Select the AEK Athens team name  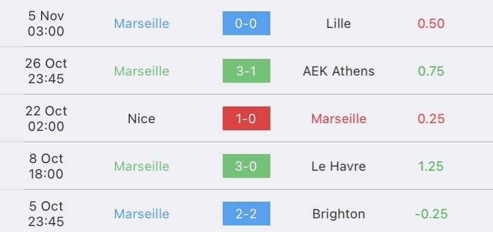click(x=339, y=71)
